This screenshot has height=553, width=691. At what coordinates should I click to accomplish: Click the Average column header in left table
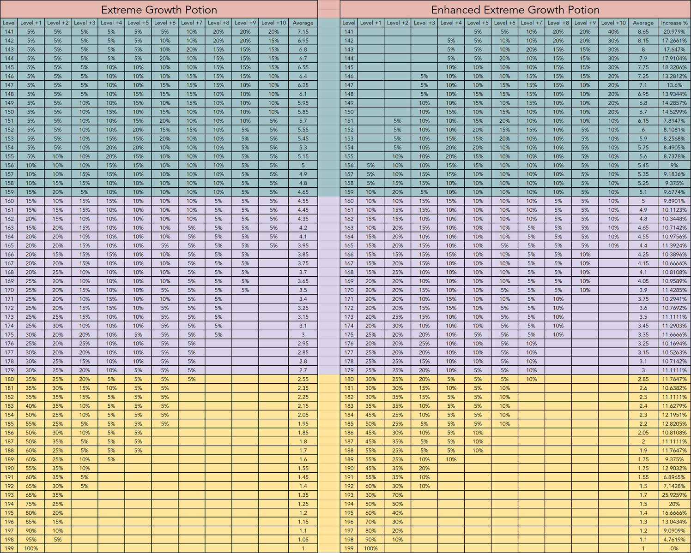point(303,22)
